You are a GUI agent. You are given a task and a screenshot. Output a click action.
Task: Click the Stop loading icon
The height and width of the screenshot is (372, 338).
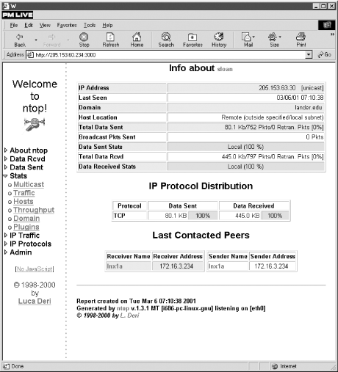(x=84, y=37)
